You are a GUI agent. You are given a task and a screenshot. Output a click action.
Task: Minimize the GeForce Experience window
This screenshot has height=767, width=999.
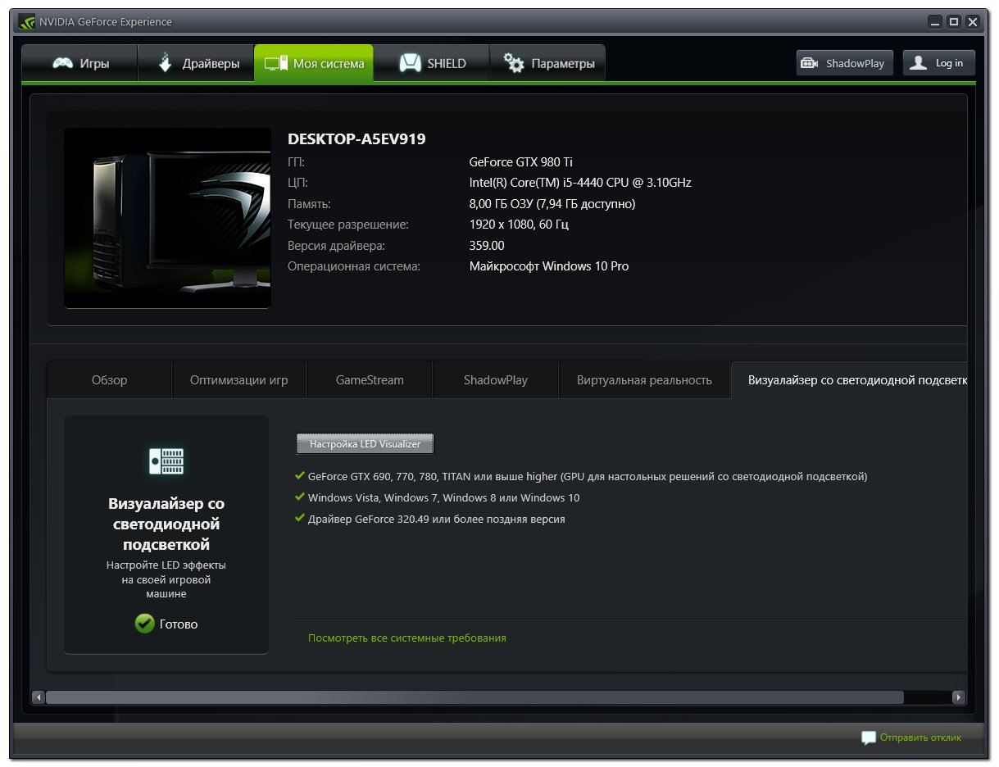click(935, 22)
